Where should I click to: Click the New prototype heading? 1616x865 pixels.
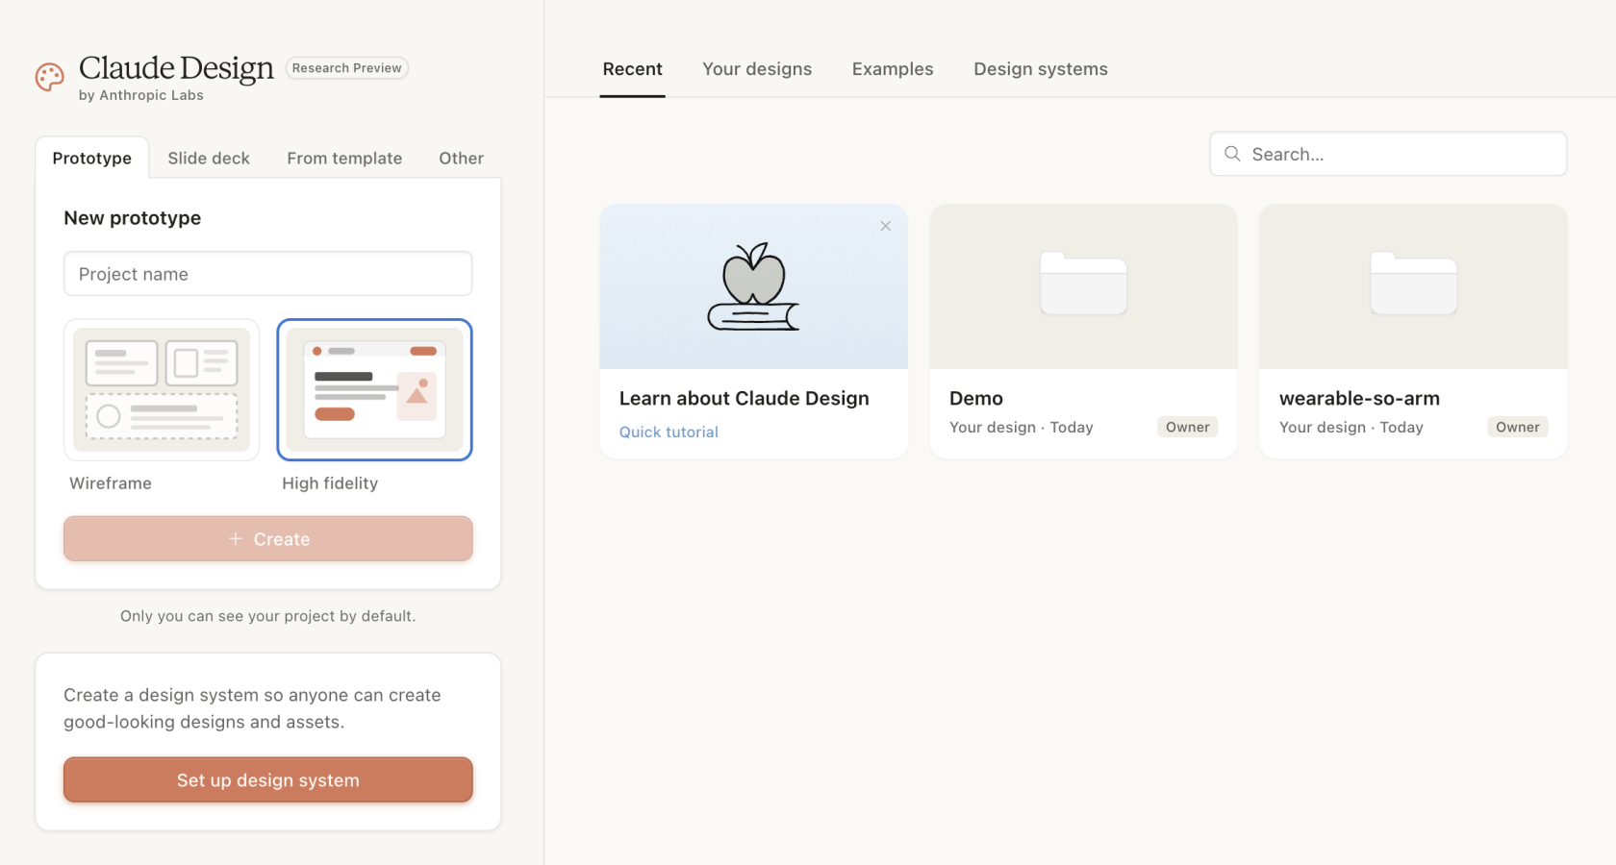click(x=133, y=218)
